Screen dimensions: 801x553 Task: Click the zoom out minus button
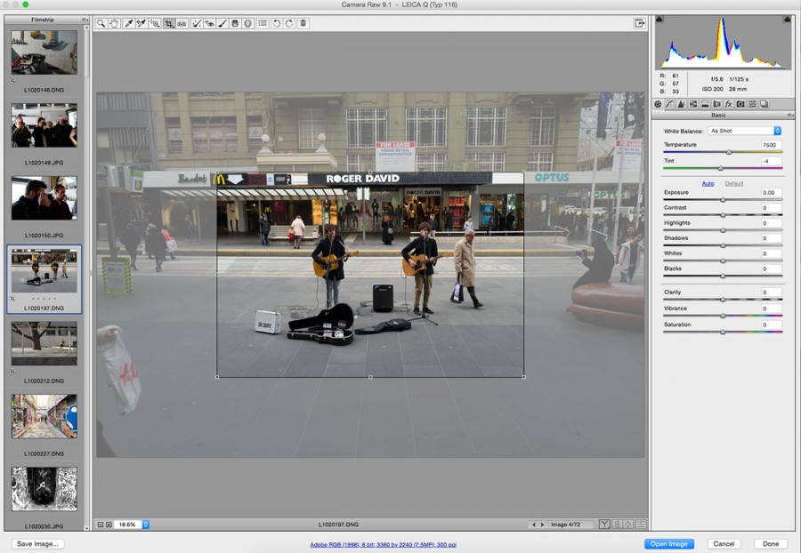tap(101, 525)
